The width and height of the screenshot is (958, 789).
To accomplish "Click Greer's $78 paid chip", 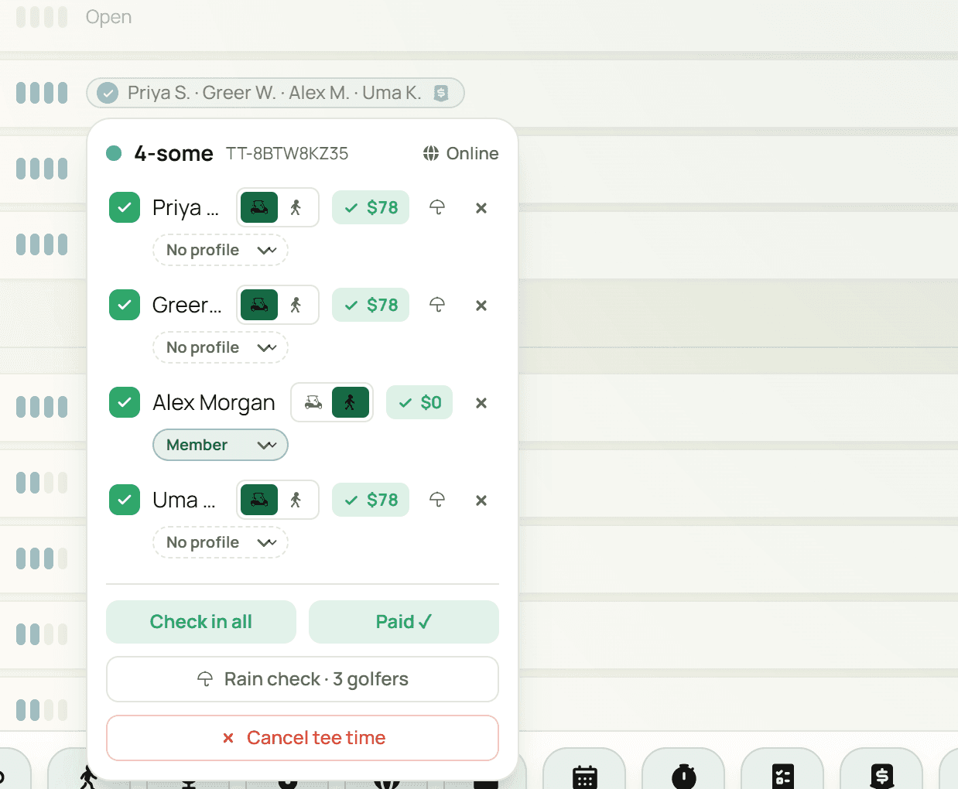I will (371, 305).
